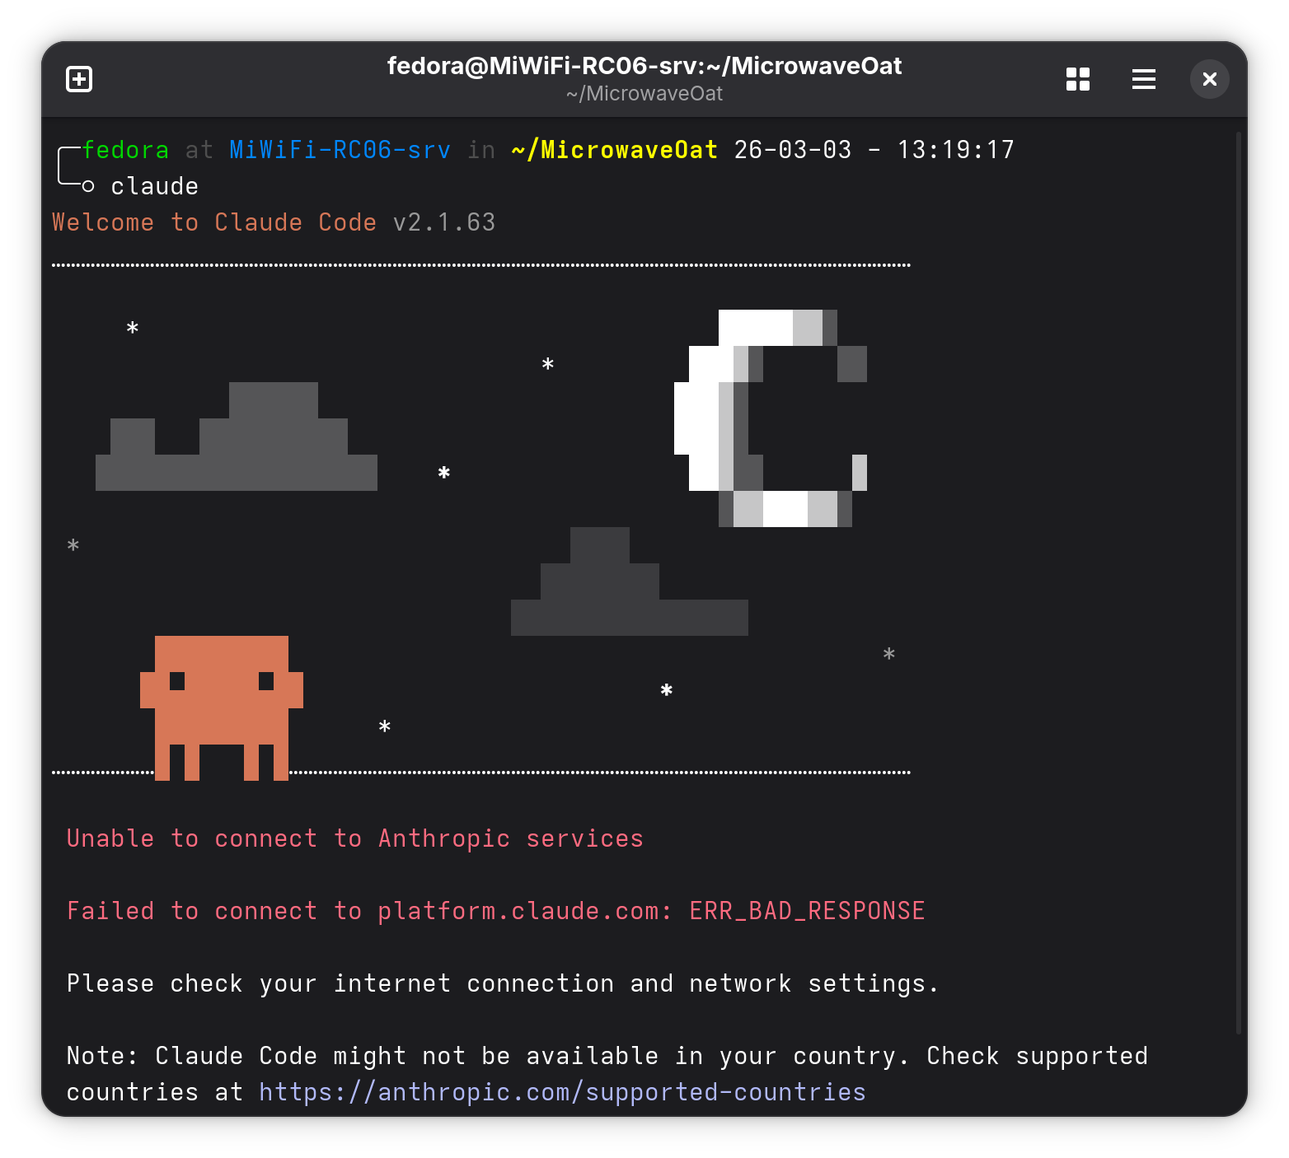Image resolution: width=1289 pixels, height=1158 pixels.
Task: Show the tab overview grid
Action: tap(1077, 79)
